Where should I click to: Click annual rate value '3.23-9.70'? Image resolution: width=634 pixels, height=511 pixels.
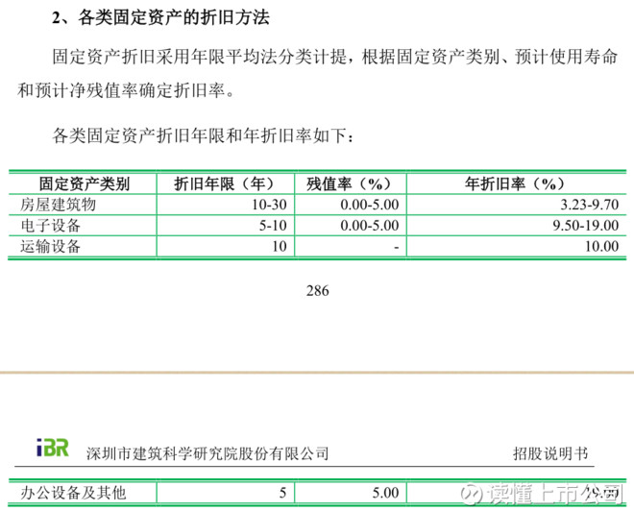coord(589,205)
